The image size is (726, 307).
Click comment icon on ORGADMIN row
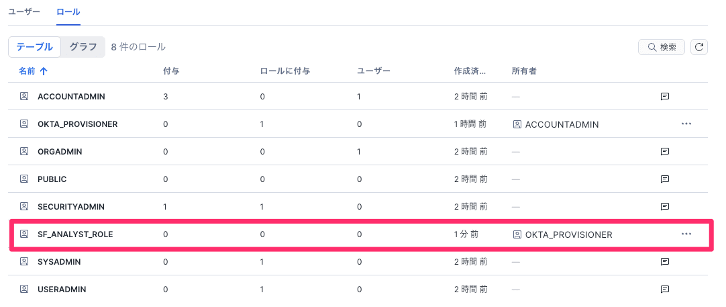[x=665, y=152]
